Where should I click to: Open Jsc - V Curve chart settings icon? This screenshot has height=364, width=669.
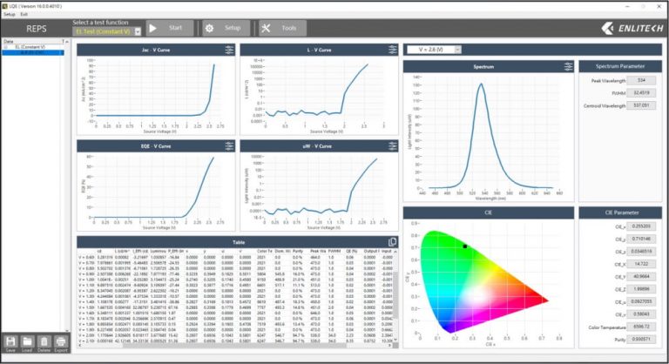tap(229, 50)
